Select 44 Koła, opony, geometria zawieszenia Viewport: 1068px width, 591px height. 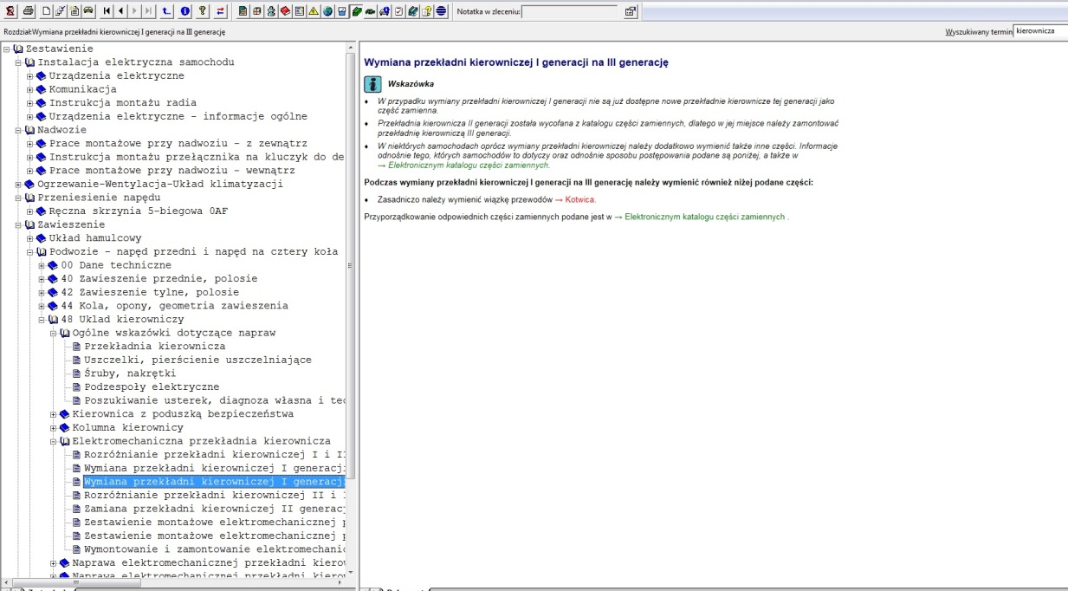coord(174,306)
